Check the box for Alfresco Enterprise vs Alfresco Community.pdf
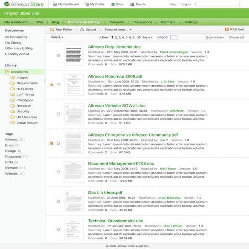This screenshot has width=249, height=249. tap(58, 143)
